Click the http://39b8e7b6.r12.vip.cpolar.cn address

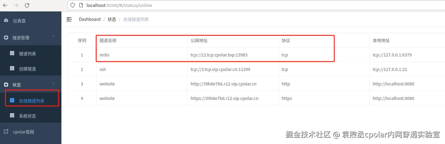224,84
